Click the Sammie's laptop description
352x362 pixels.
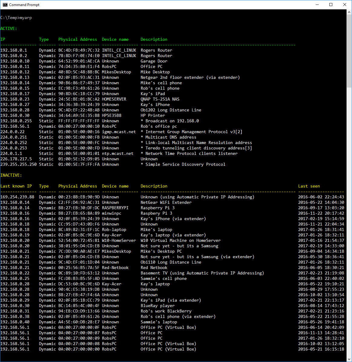pyautogui.click(x=159, y=322)
